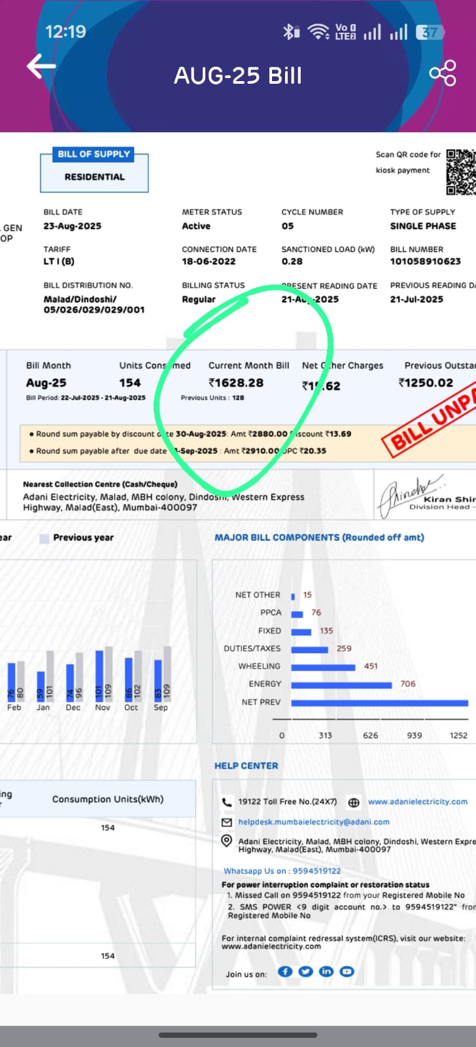The image size is (476, 1047).
Task: Tap the location pin icon beside the address
Action: [x=227, y=841]
